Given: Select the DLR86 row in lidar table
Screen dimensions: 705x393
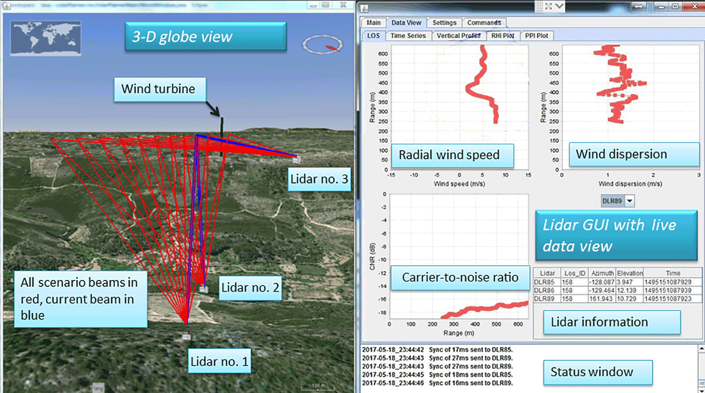Looking at the screenshot, I should tap(544, 290).
